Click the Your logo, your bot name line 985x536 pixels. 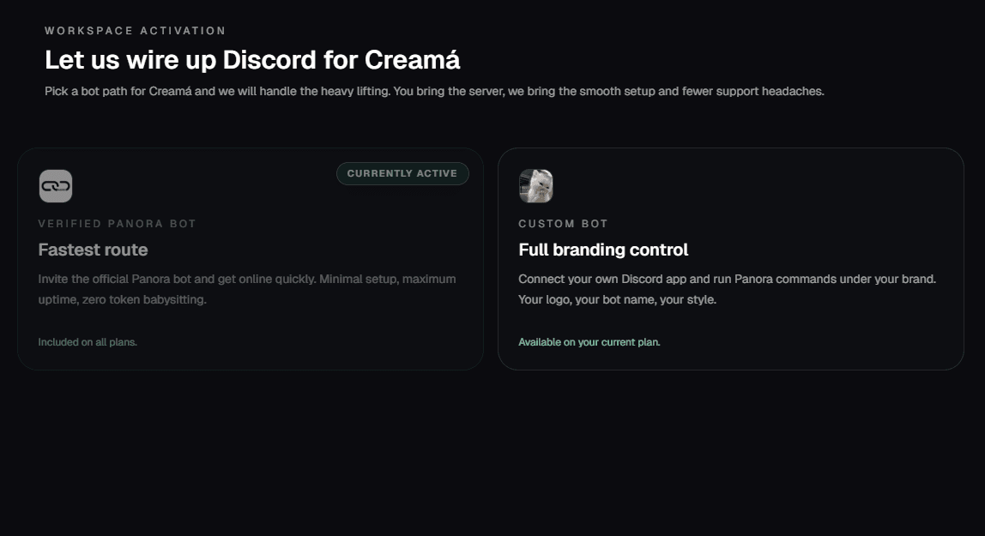(x=617, y=299)
